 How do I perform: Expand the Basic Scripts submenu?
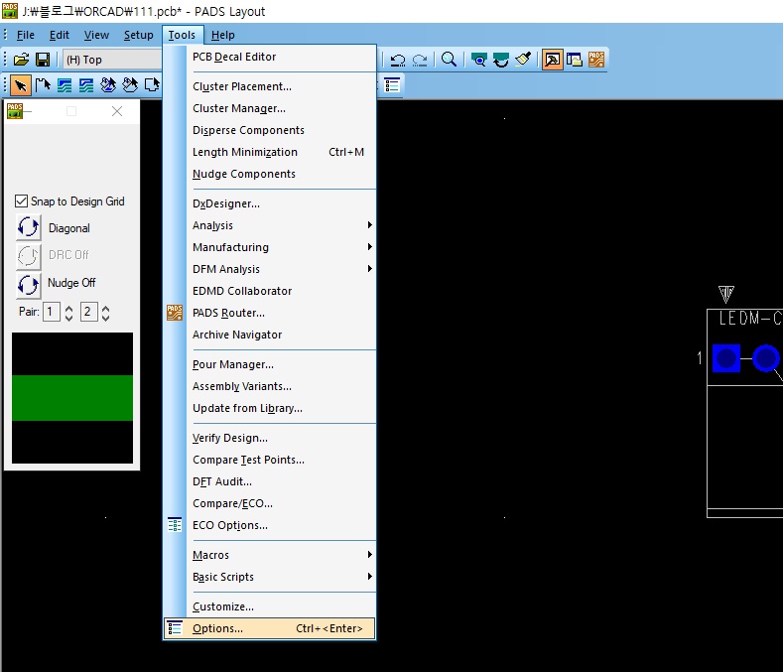pos(283,577)
